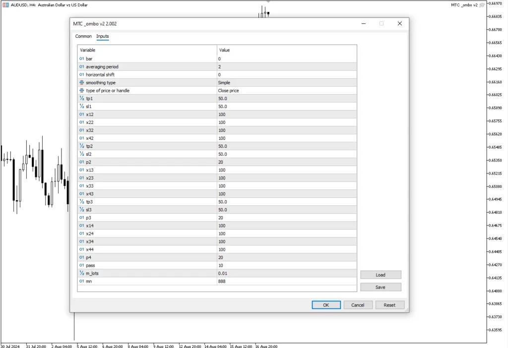Click the fraction icon beside sl1

coord(82,106)
